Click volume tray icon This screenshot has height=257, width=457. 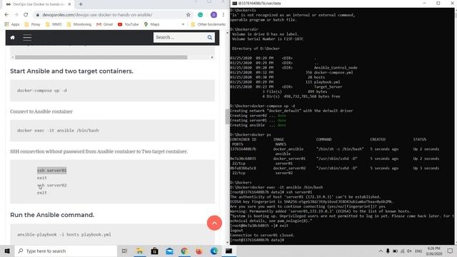[409, 251]
